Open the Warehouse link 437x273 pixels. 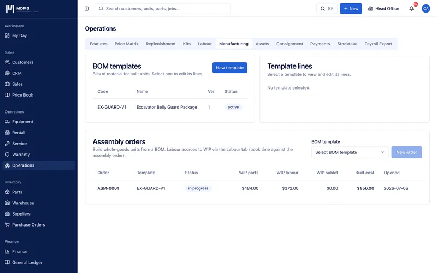[38, 203]
